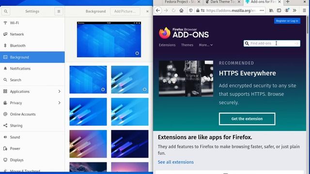Open See all extensions link
Screen dimensions: 310x174
(x=175, y=162)
